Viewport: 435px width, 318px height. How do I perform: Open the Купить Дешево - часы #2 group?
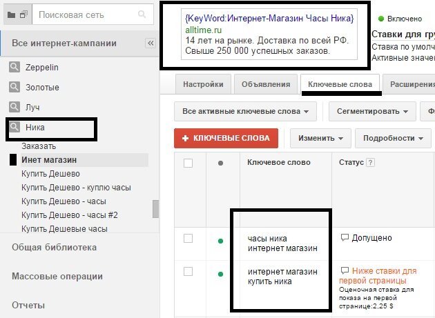click(x=70, y=215)
